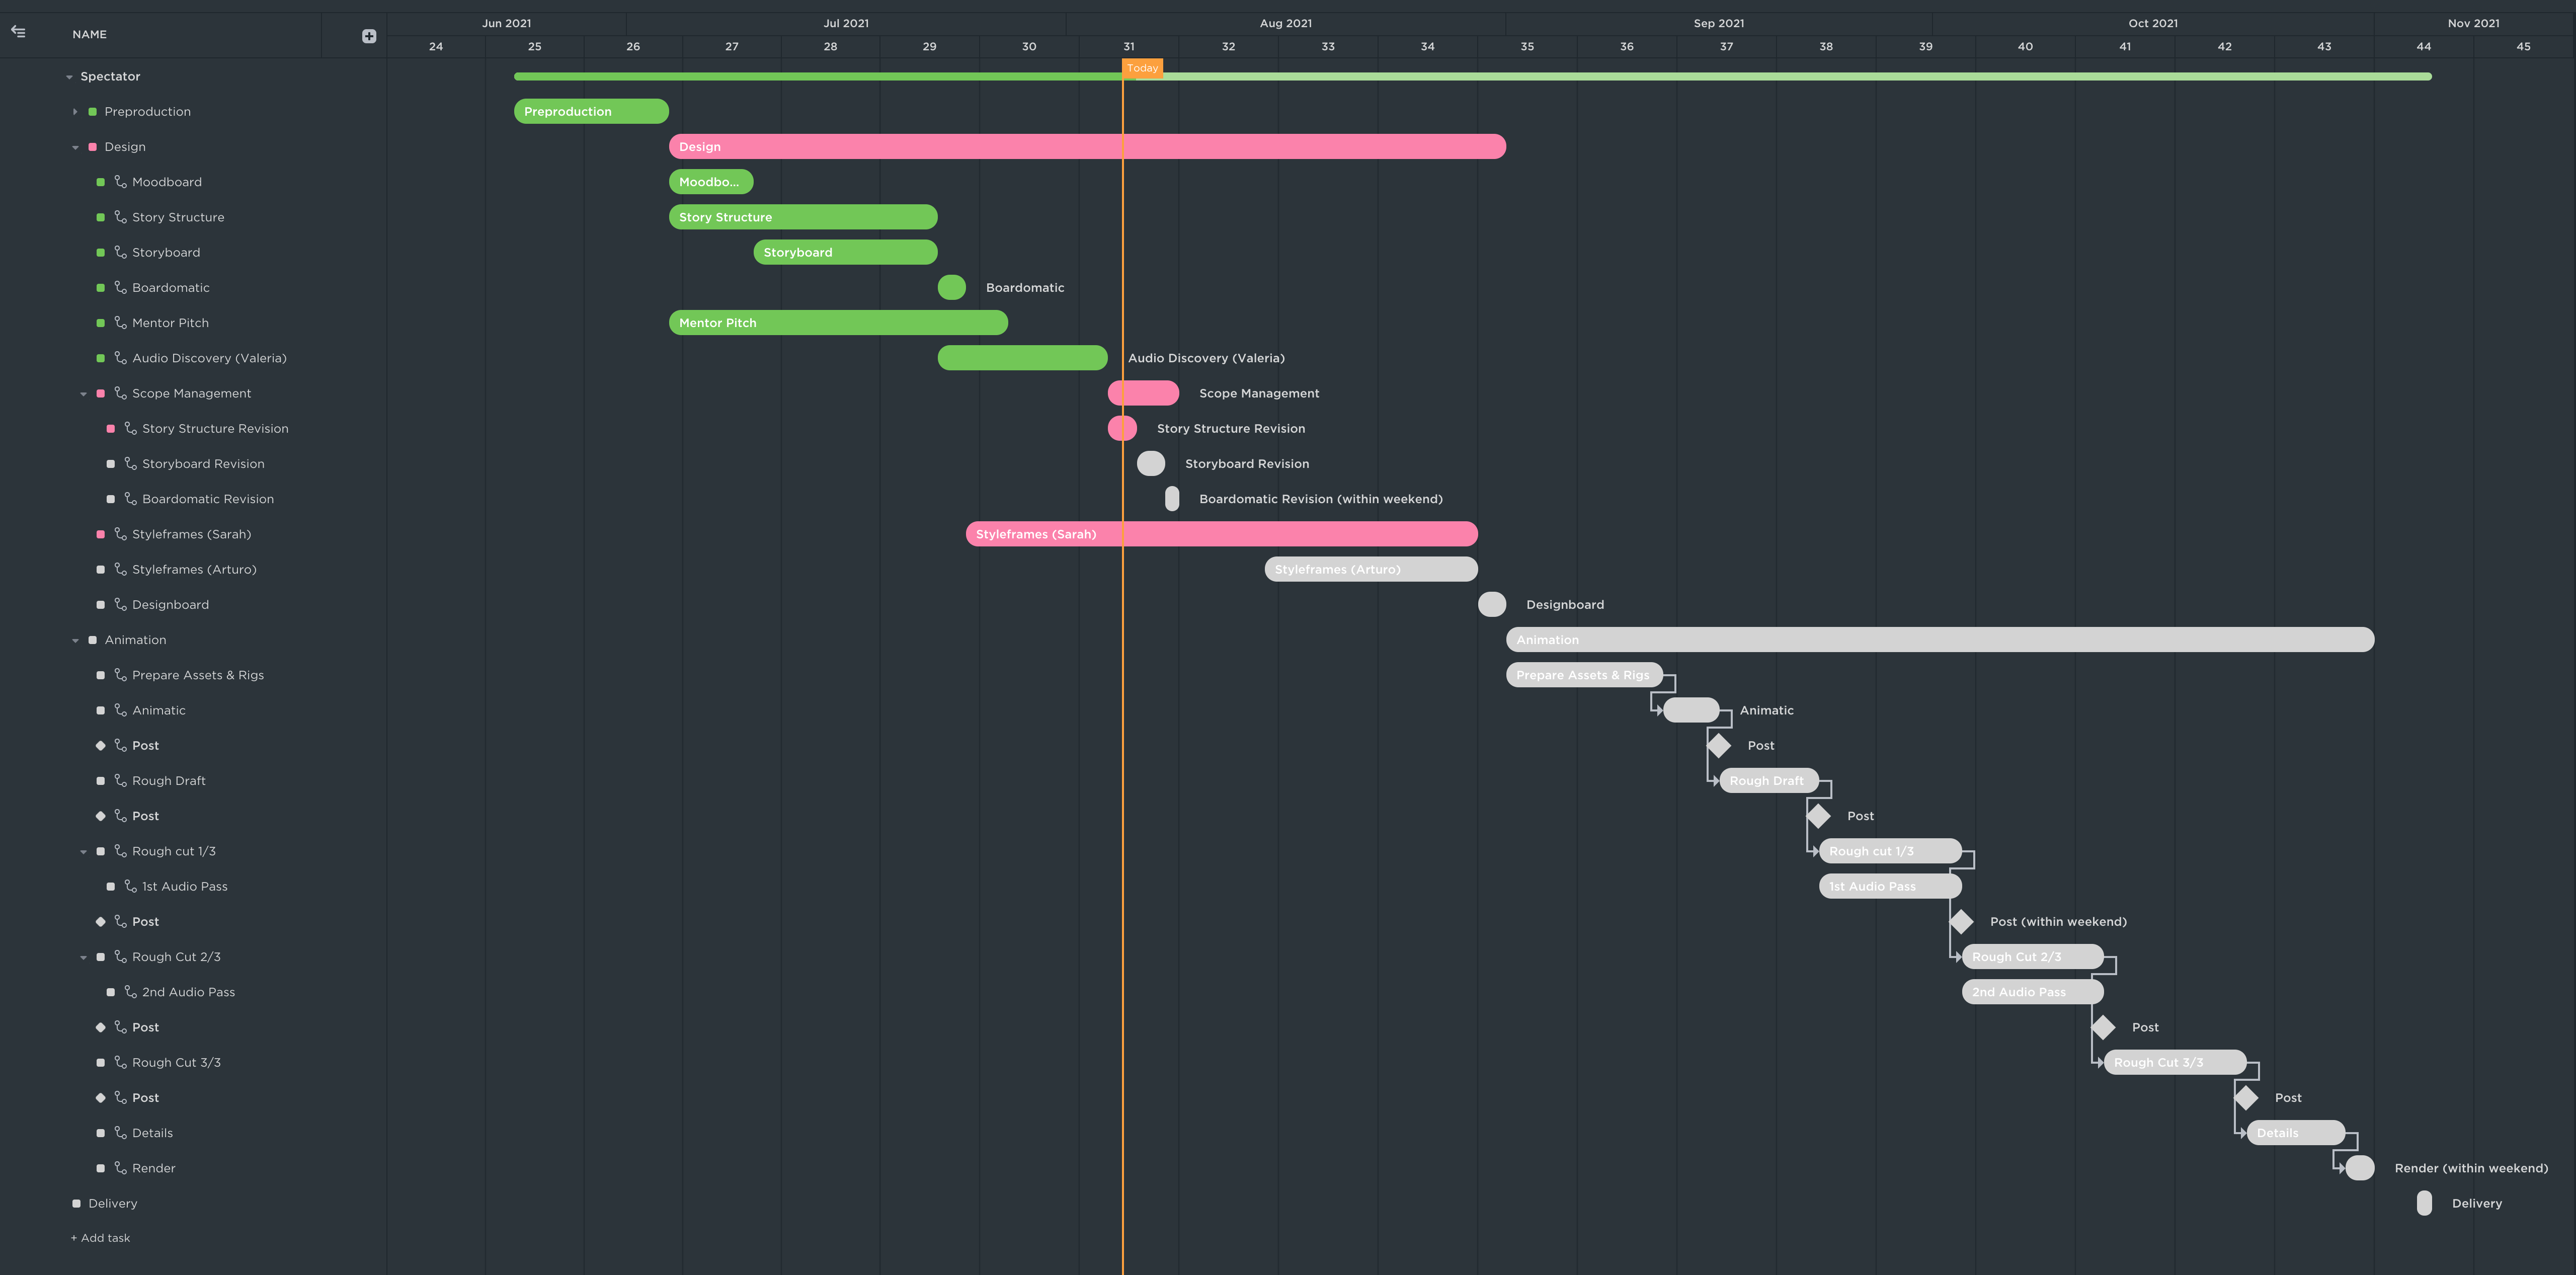
Task: Select the Delivery bar in Gantt
Action: tap(2424, 1203)
